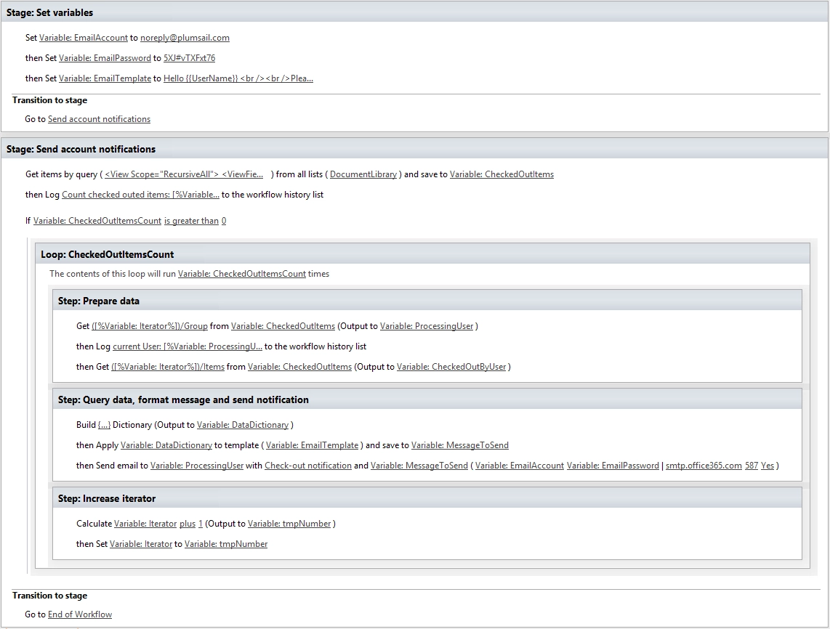Select the Loop: CheckedOutItemsCount header
The height and width of the screenshot is (629, 830).
point(422,254)
